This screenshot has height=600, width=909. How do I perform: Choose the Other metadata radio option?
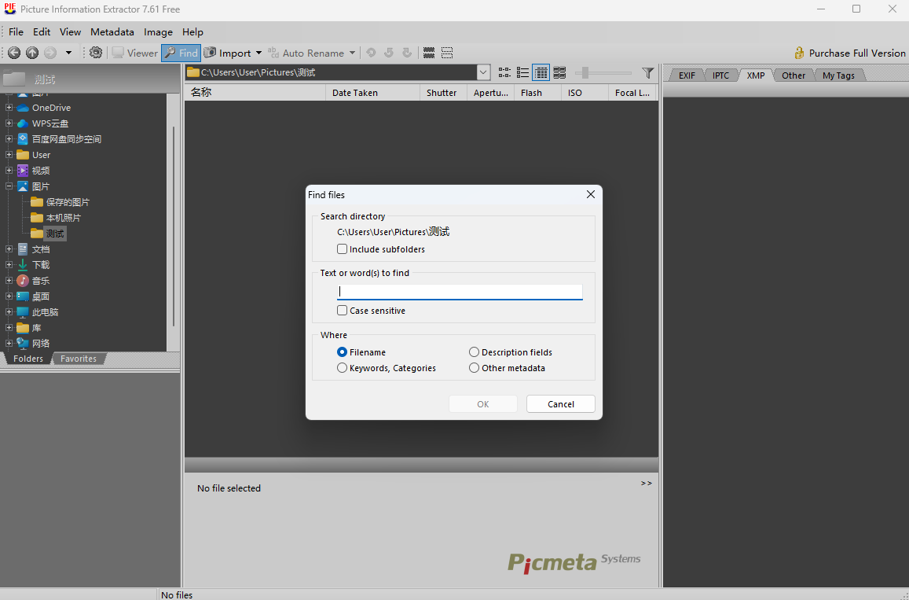coord(475,368)
